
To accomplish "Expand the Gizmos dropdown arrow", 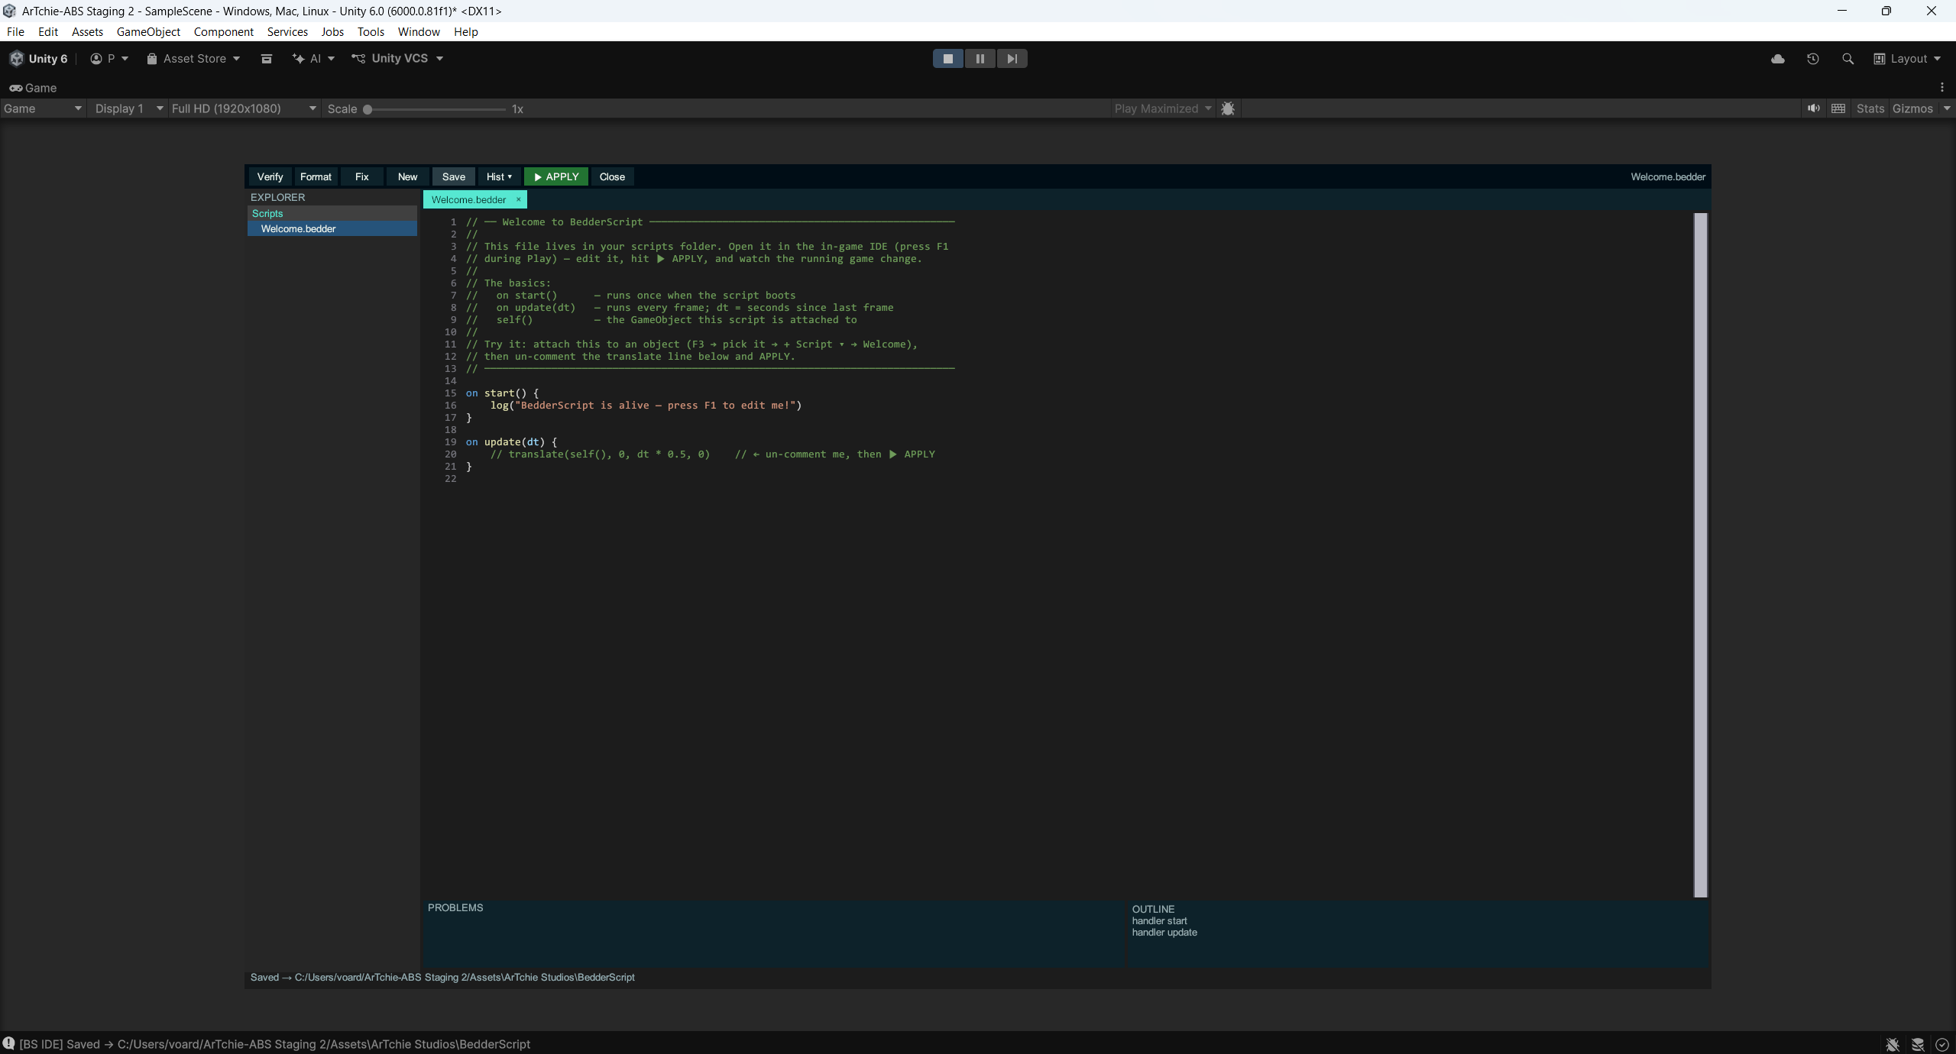I will tap(1947, 108).
